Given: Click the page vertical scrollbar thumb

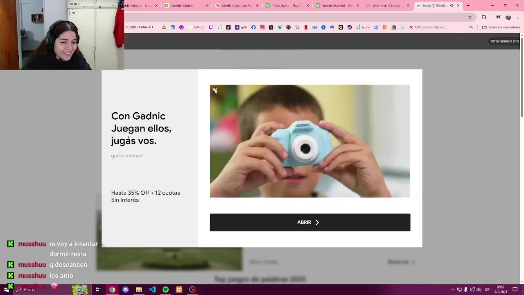Looking at the screenshot, I should [522, 77].
